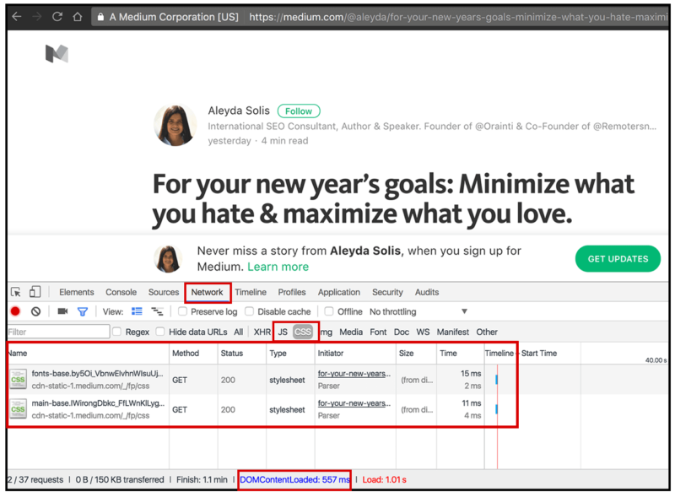Open the Profiles tab
675x497 pixels.
(292, 292)
